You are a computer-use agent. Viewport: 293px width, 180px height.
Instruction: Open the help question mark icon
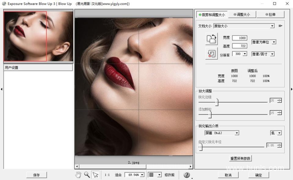(x=186, y=175)
